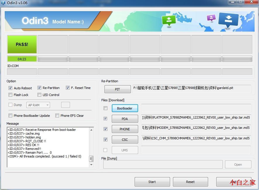
Task: Click the Message log scroll up arrow
Action: 91,130
